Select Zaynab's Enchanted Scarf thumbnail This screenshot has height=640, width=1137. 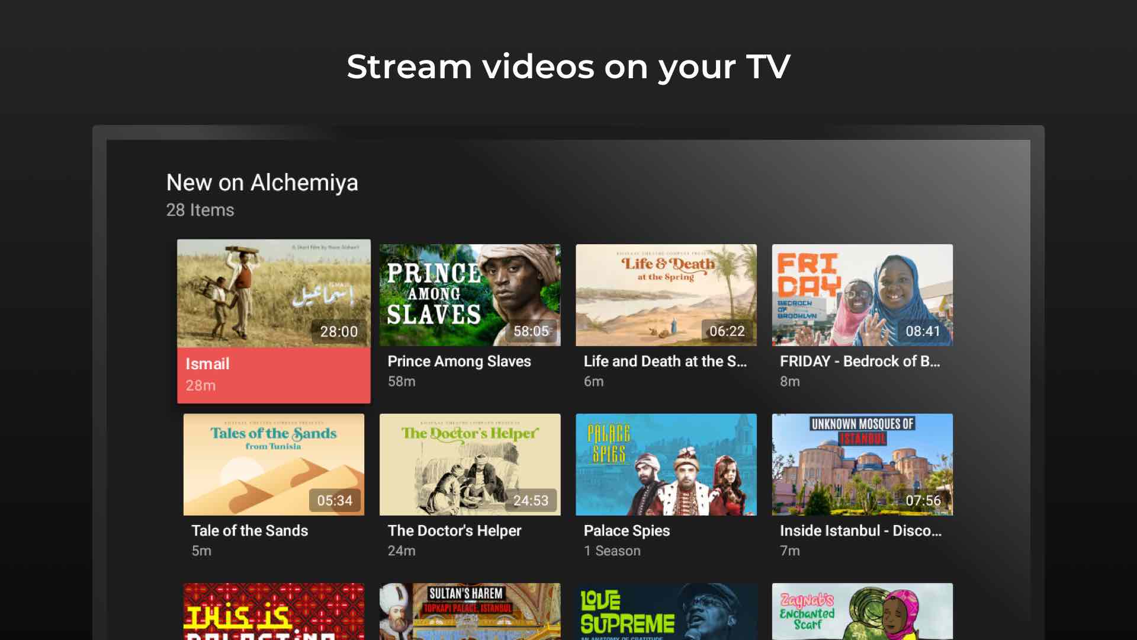click(x=862, y=612)
